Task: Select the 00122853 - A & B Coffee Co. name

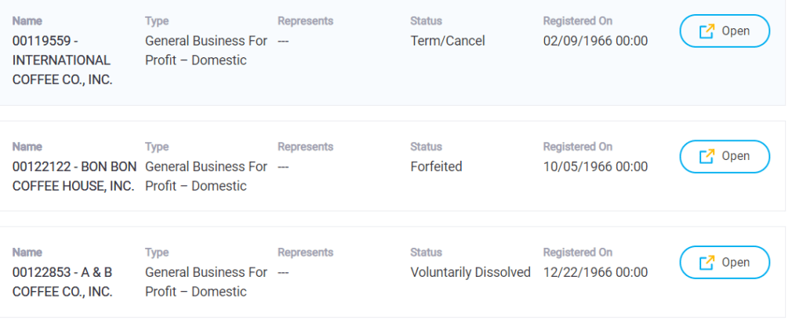Action: pyautogui.click(x=63, y=282)
